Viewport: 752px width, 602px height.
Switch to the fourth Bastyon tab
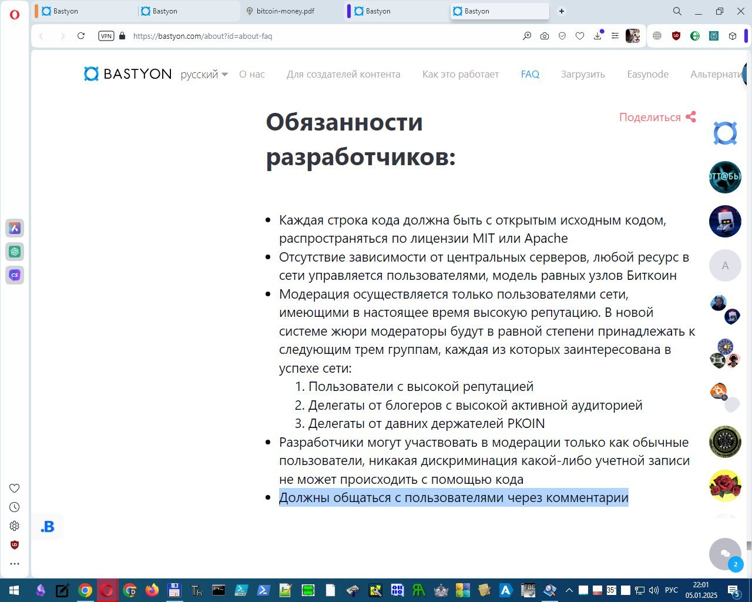tap(398, 11)
